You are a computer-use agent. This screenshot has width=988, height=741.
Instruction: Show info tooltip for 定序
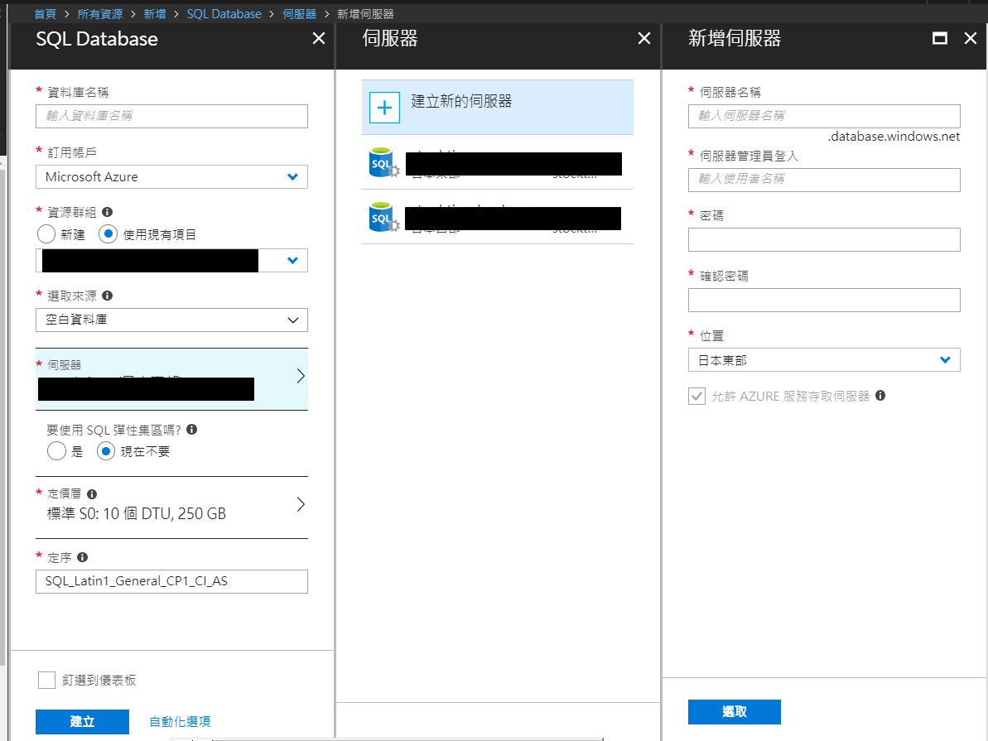pyautogui.click(x=83, y=557)
